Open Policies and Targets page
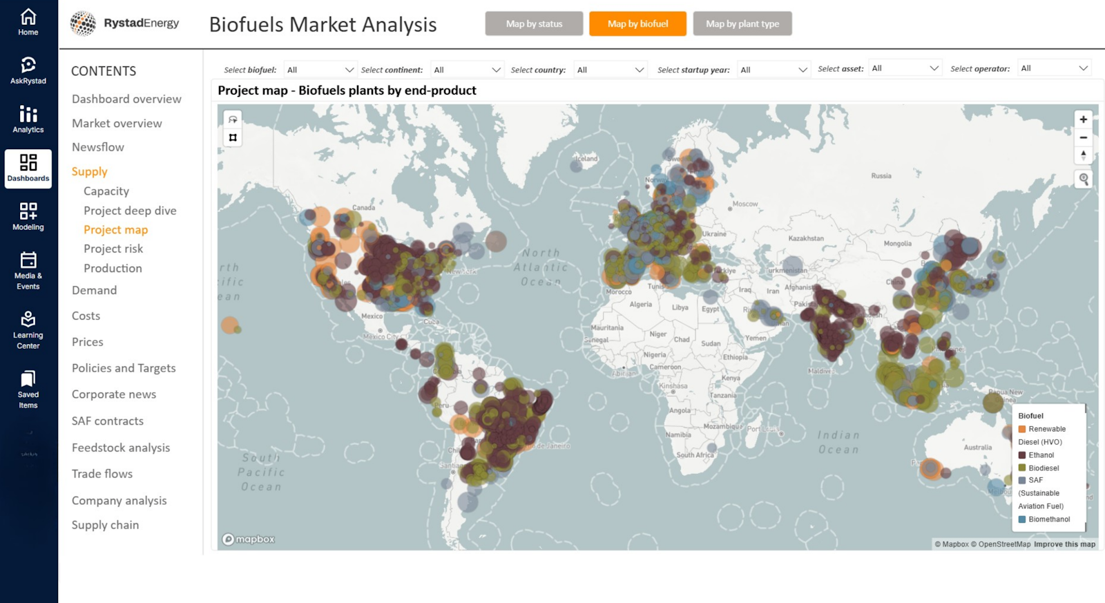The image size is (1105, 603). [x=124, y=368]
